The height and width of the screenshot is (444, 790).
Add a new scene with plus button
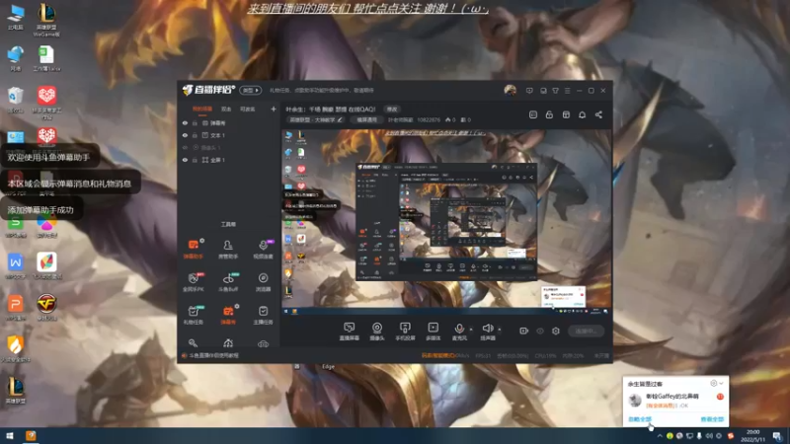tap(274, 109)
